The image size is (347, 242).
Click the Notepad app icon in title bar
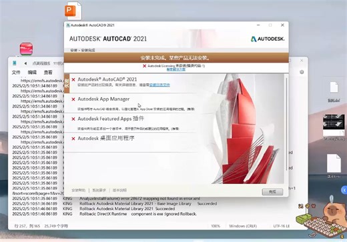click(15, 63)
